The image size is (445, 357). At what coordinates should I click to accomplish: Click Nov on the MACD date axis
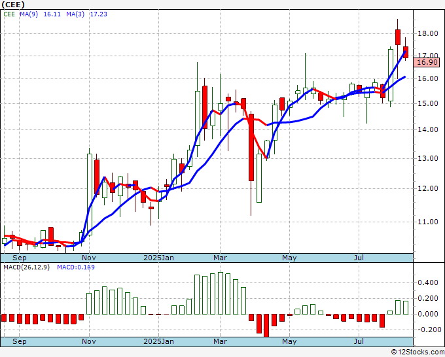(x=89, y=341)
